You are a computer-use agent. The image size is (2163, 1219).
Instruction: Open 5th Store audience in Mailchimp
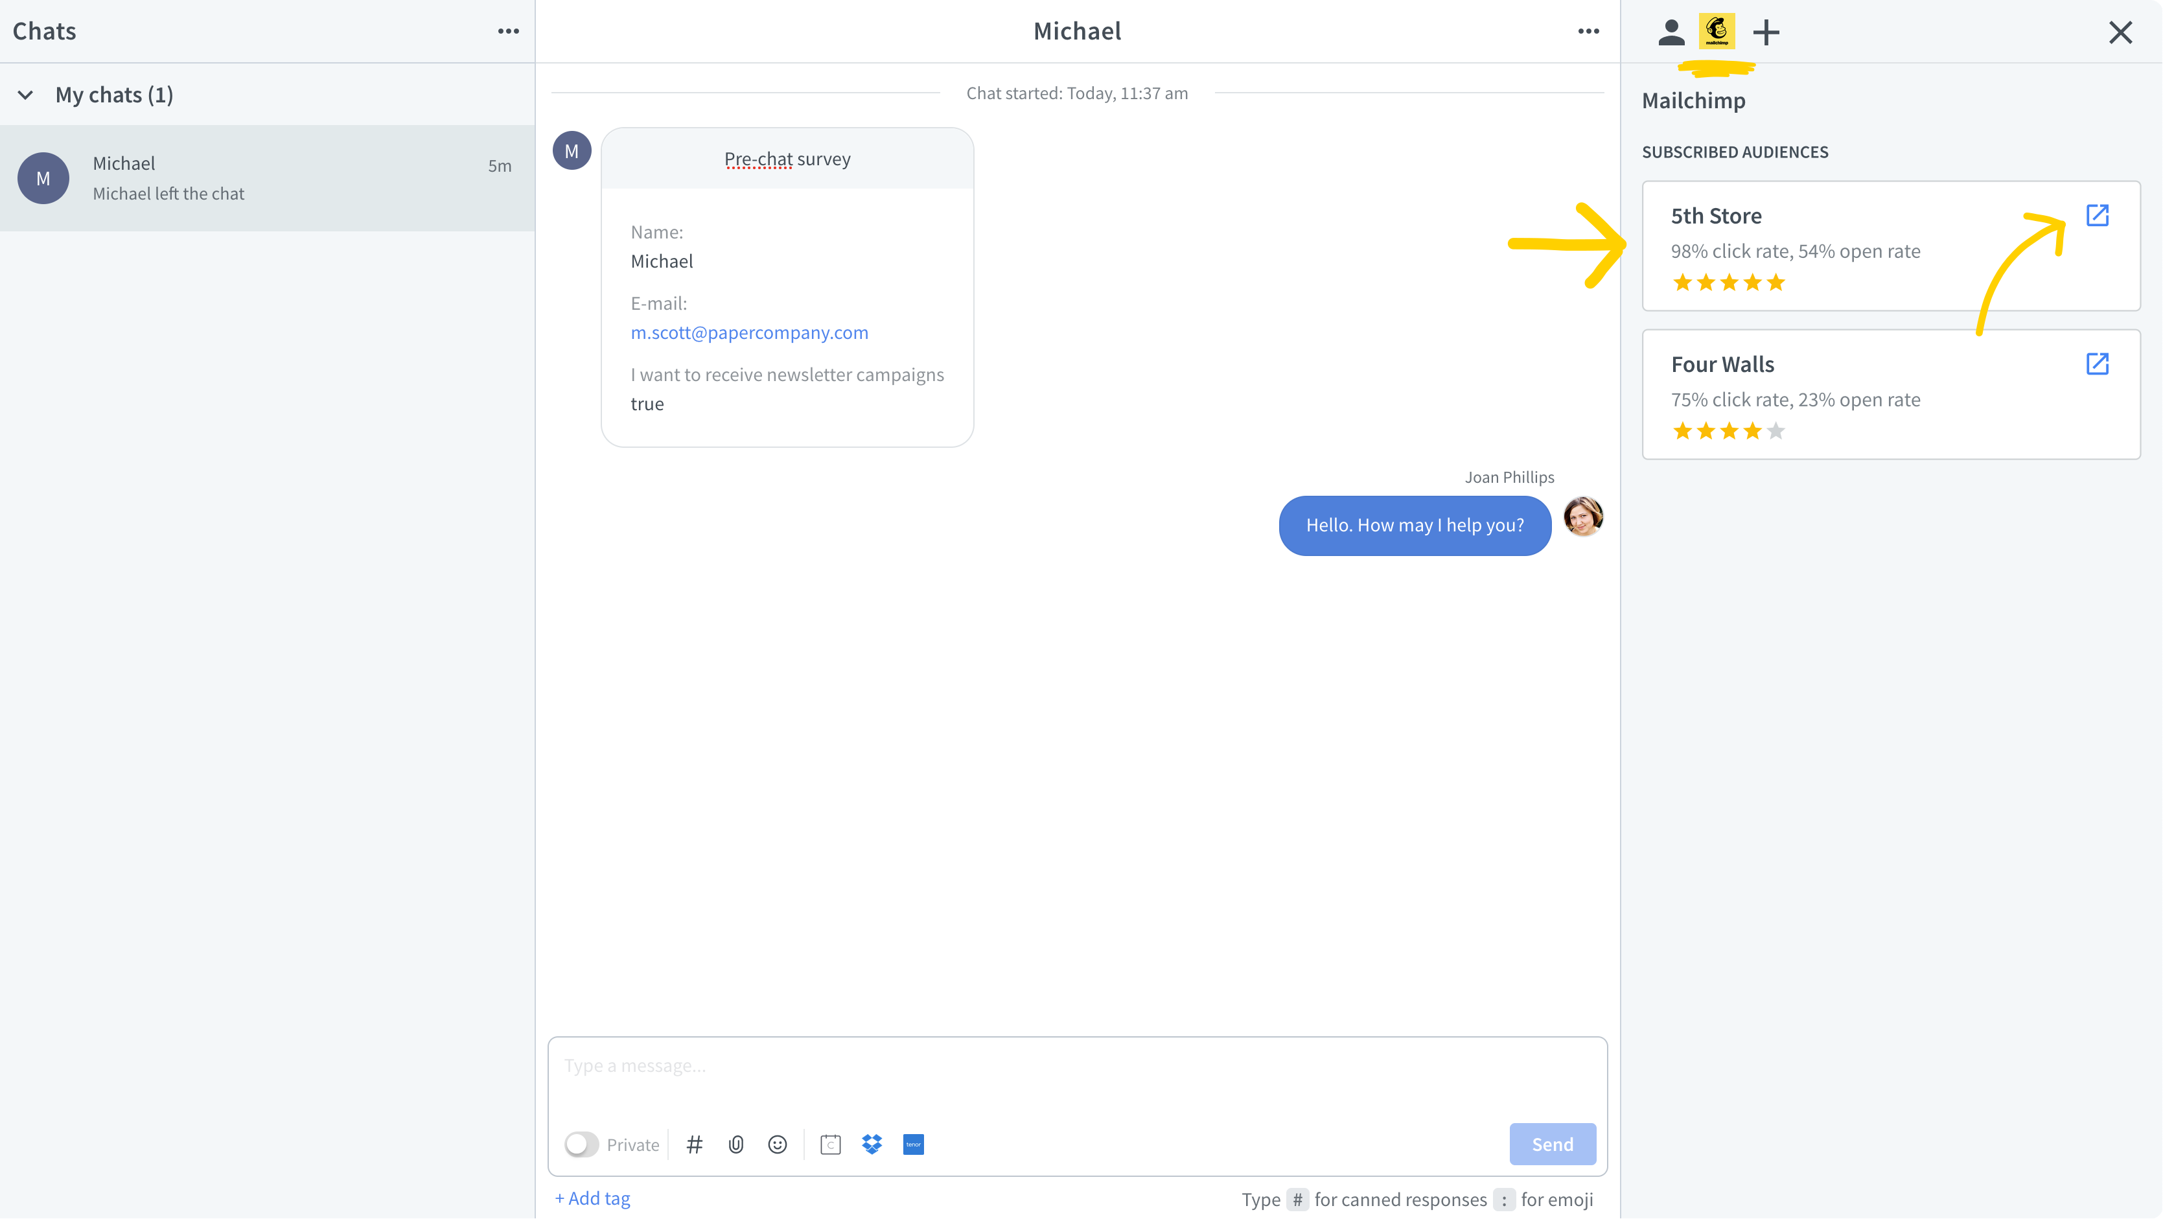pos(2097,215)
